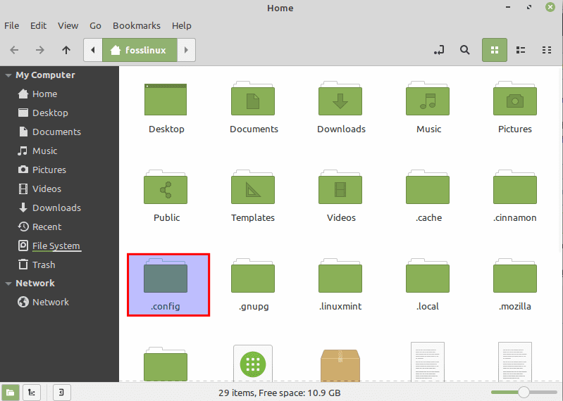Open the View menu
The width and height of the screenshot is (563, 401).
click(68, 25)
